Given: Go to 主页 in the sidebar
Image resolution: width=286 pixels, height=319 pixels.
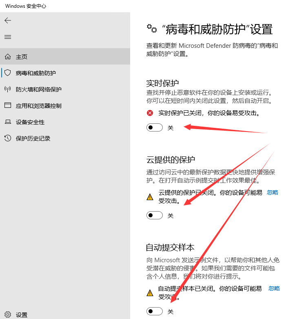Looking at the screenshot, I should click(65, 56).
